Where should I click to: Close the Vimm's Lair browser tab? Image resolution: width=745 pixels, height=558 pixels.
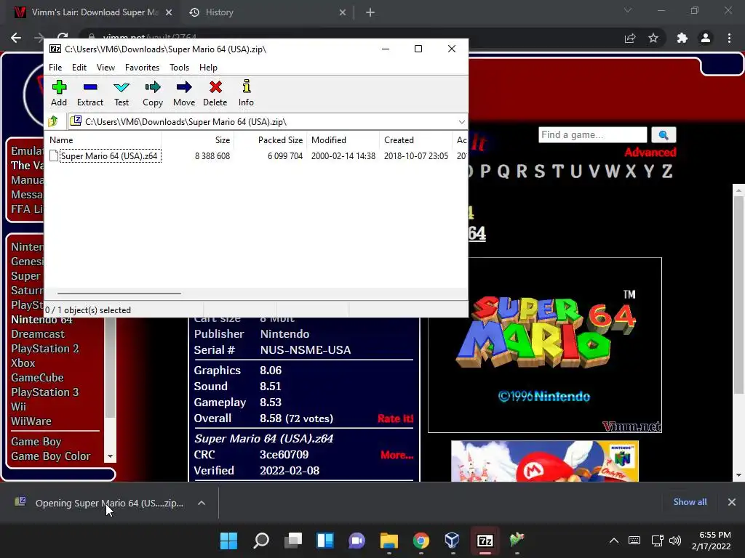click(x=169, y=12)
